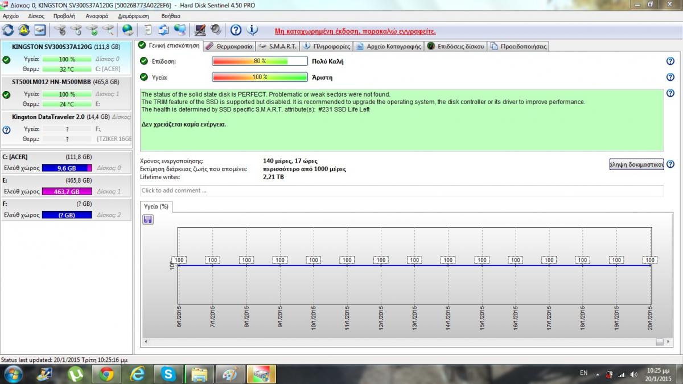Open the Αναφορά menu

pyautogui.click(x=97, y=16)
